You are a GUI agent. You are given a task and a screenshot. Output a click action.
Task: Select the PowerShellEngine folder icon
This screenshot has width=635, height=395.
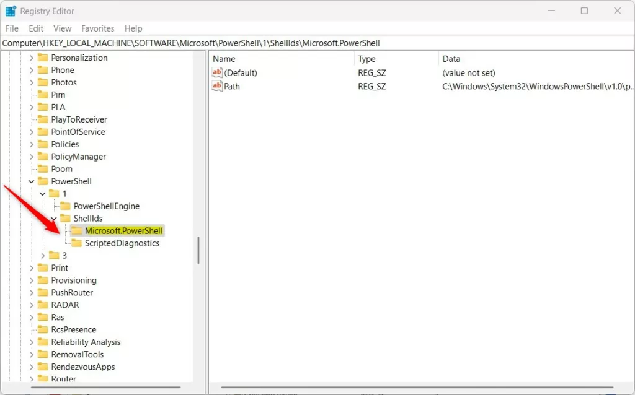click(66, 206)
